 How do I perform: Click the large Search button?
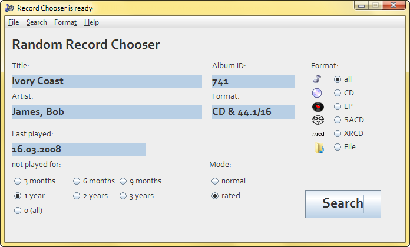(x=343, y=204)
